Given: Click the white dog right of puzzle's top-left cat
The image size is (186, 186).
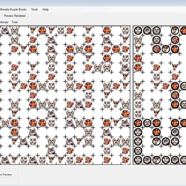Looking at the screenshot, I should coord(14,30).
